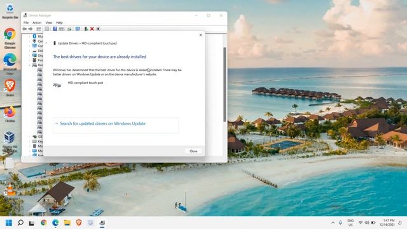Click the ENG US language indicator
407x229 pixels.
(350, 223)
